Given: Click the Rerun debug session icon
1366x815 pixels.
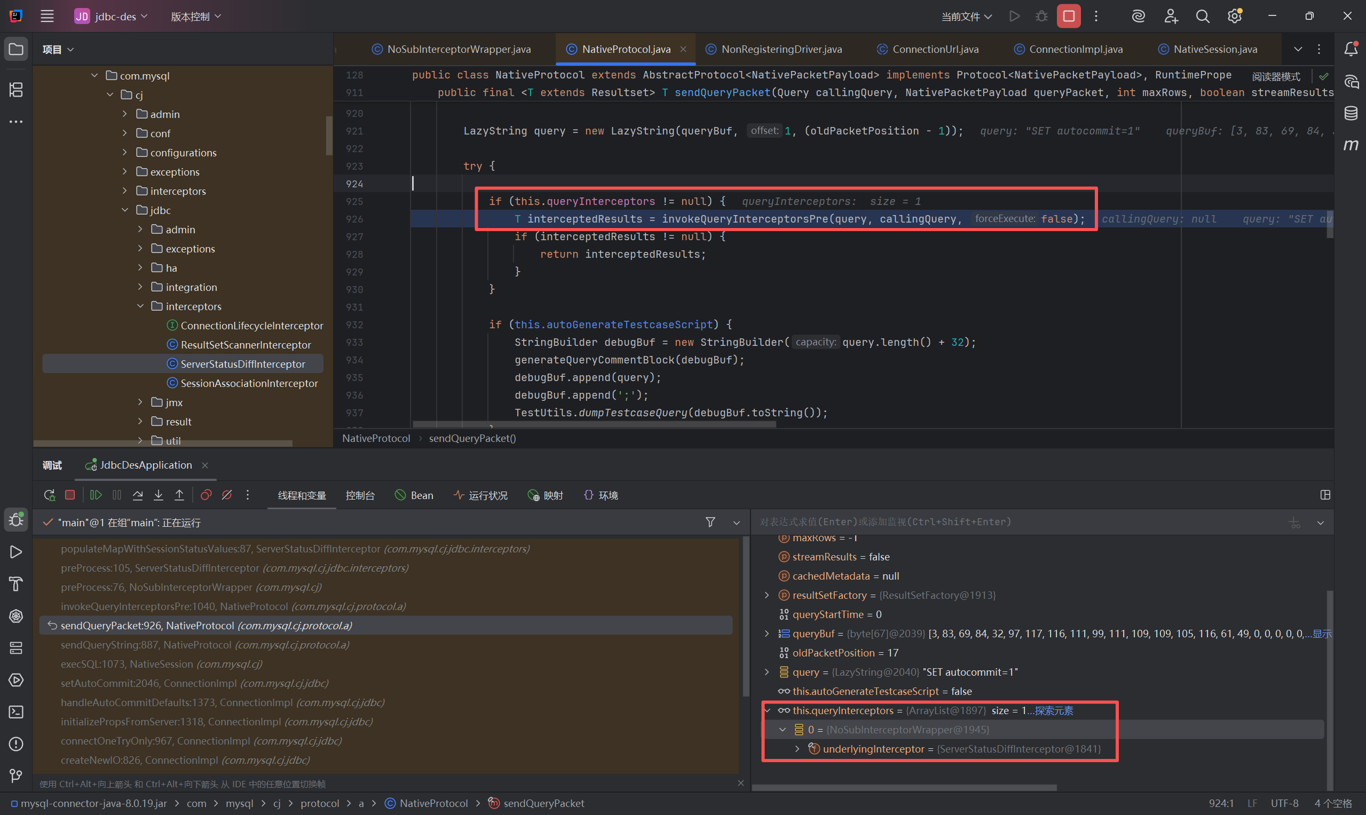Looking at the screenshot, I should coord(50,495).
